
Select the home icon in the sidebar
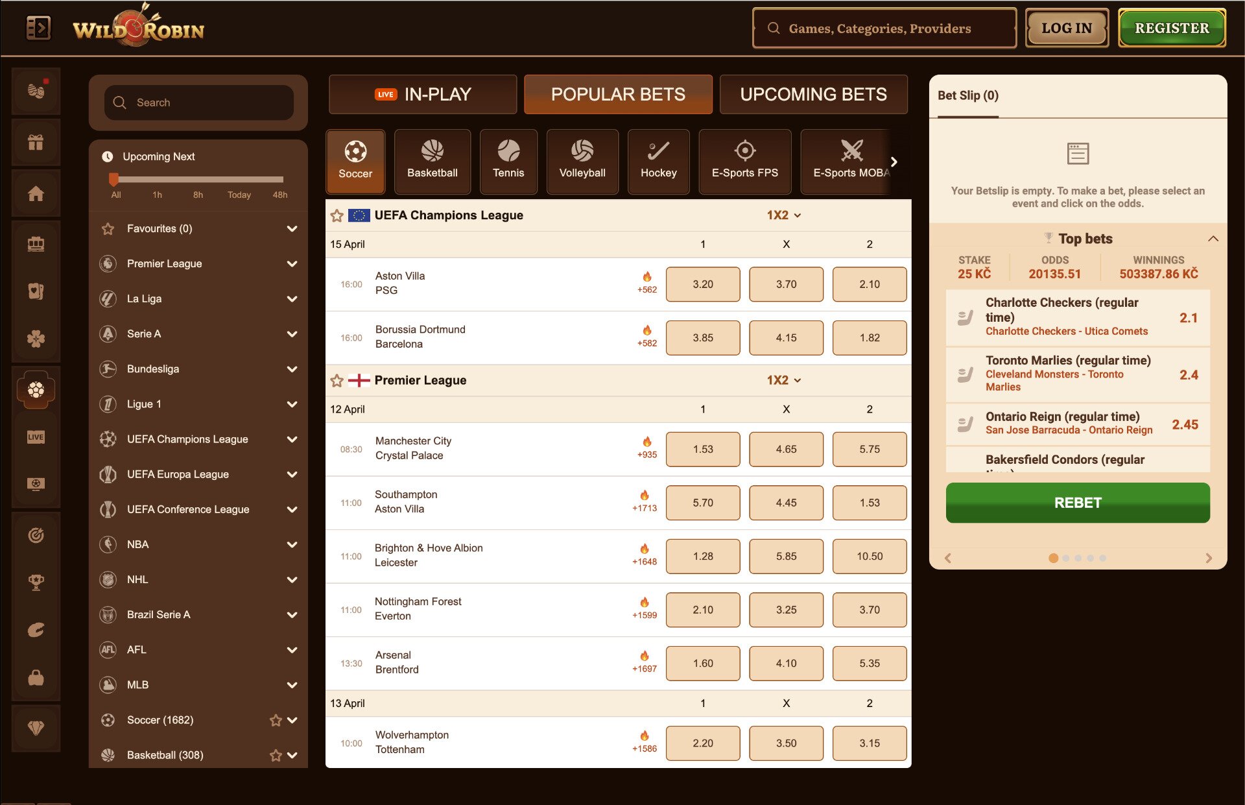pos(36,193)
